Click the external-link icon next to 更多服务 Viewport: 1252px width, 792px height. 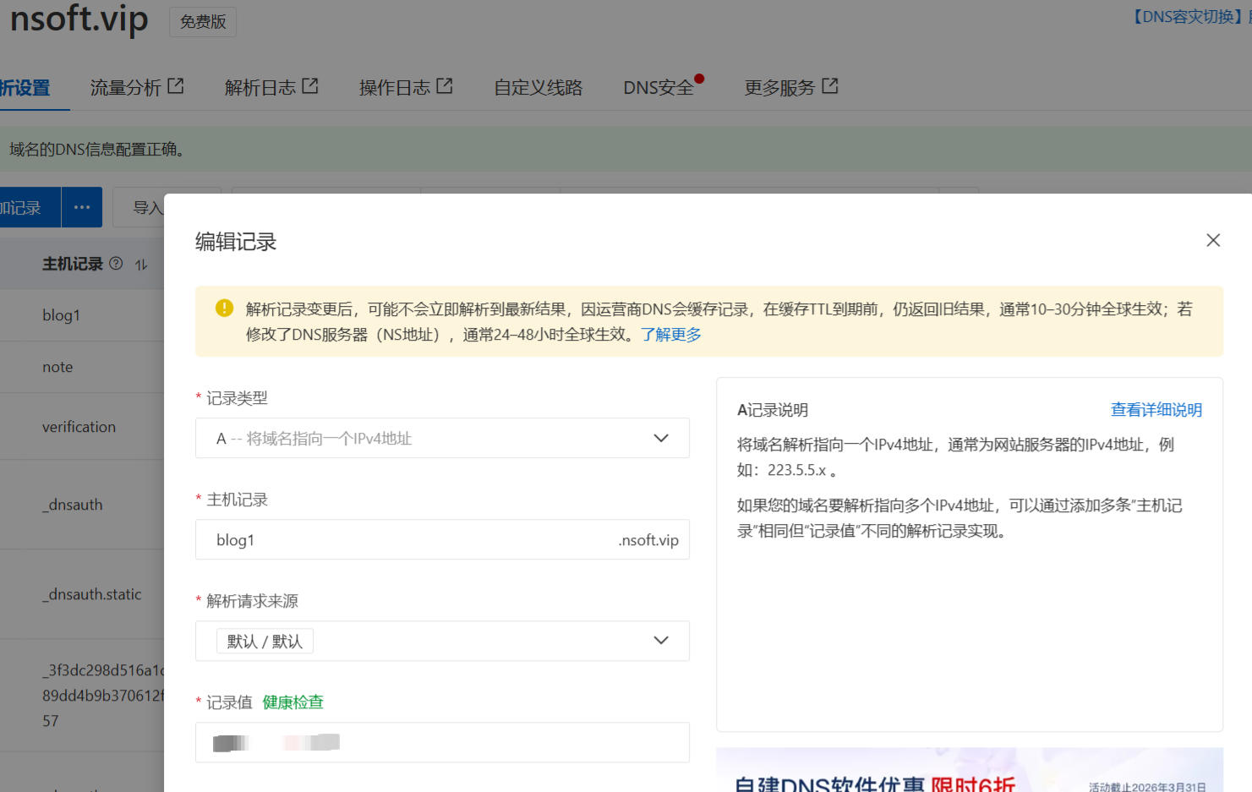coord(830,86)
